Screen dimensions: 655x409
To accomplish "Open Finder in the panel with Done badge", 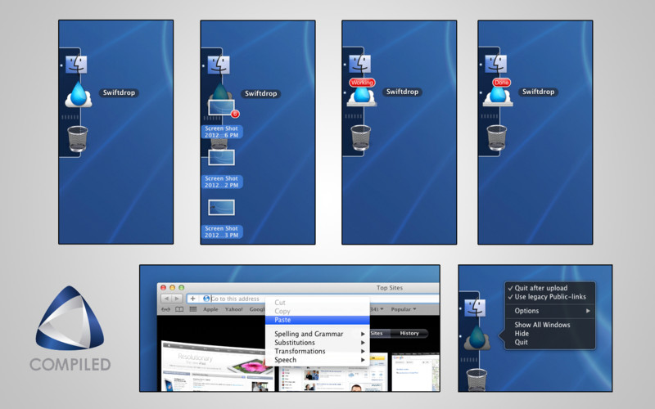I will click(496, 65).
